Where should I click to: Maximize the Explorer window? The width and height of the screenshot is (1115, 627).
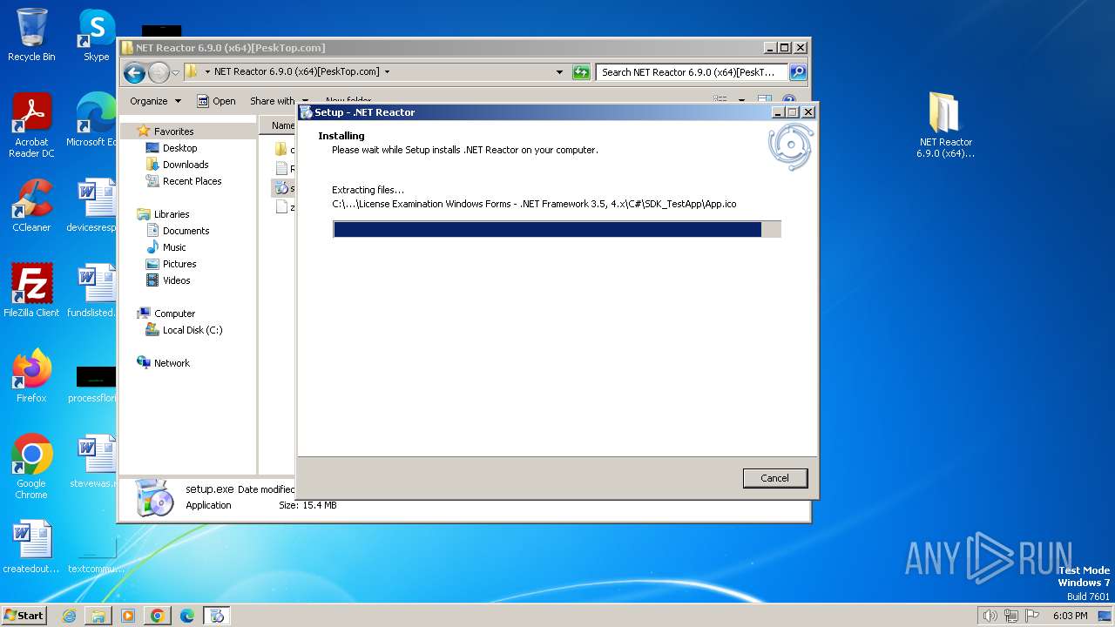pyautogui.click(x=785, y=48)
